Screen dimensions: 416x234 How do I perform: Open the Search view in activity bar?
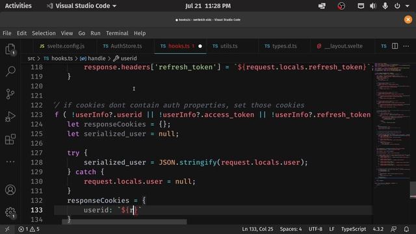[10, 71]
